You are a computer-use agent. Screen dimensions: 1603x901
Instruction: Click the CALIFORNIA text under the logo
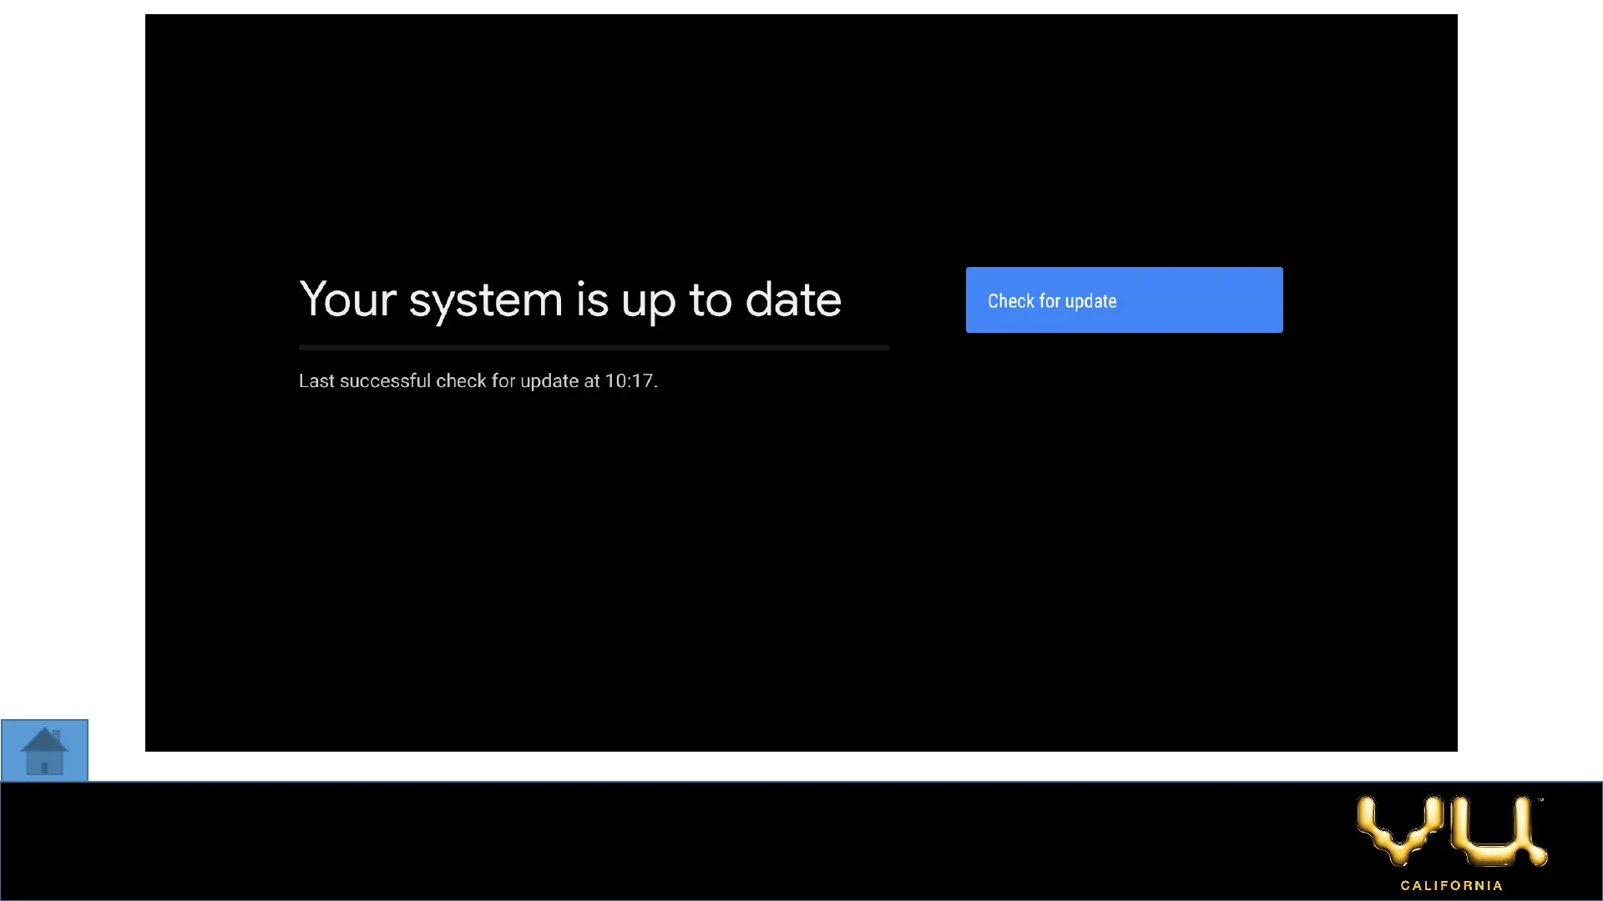[x=1451, y=885]
